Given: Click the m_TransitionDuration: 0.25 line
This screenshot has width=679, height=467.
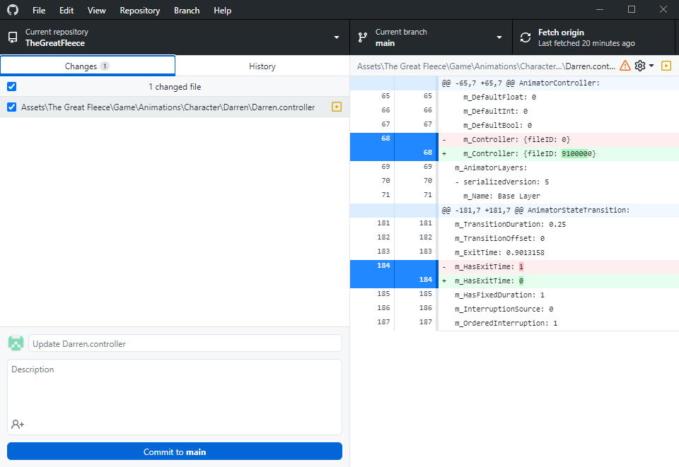Looking at the screenshot, I should click(559, 224).
